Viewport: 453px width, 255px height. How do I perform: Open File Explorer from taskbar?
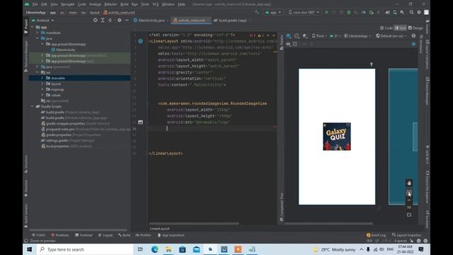pos(168,249)
